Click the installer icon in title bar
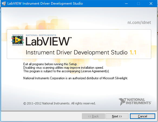 tap(4, 4)
